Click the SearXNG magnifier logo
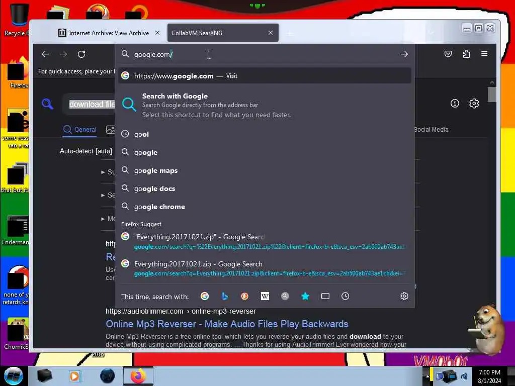The height and width of the screenshot is (386, 515). tap(48, 104)
